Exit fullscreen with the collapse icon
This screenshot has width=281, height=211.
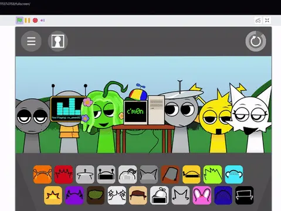point(267,21)
